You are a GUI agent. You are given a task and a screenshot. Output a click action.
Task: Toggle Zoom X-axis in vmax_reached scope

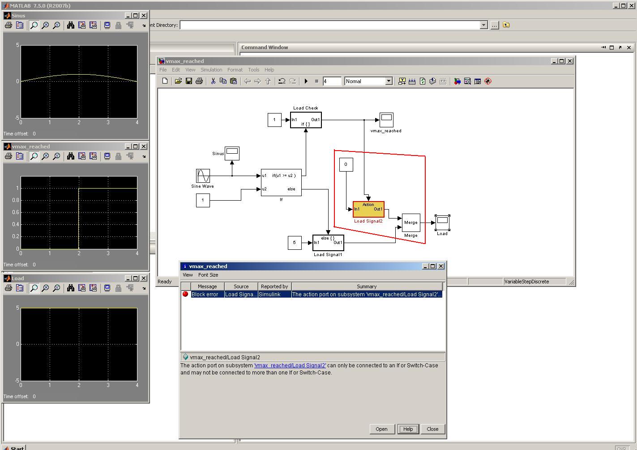coord(45,156)
